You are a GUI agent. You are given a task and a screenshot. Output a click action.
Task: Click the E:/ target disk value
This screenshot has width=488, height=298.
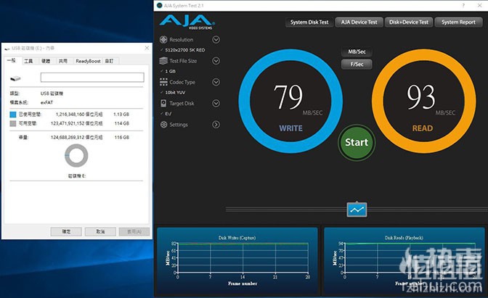pos(168,113)
